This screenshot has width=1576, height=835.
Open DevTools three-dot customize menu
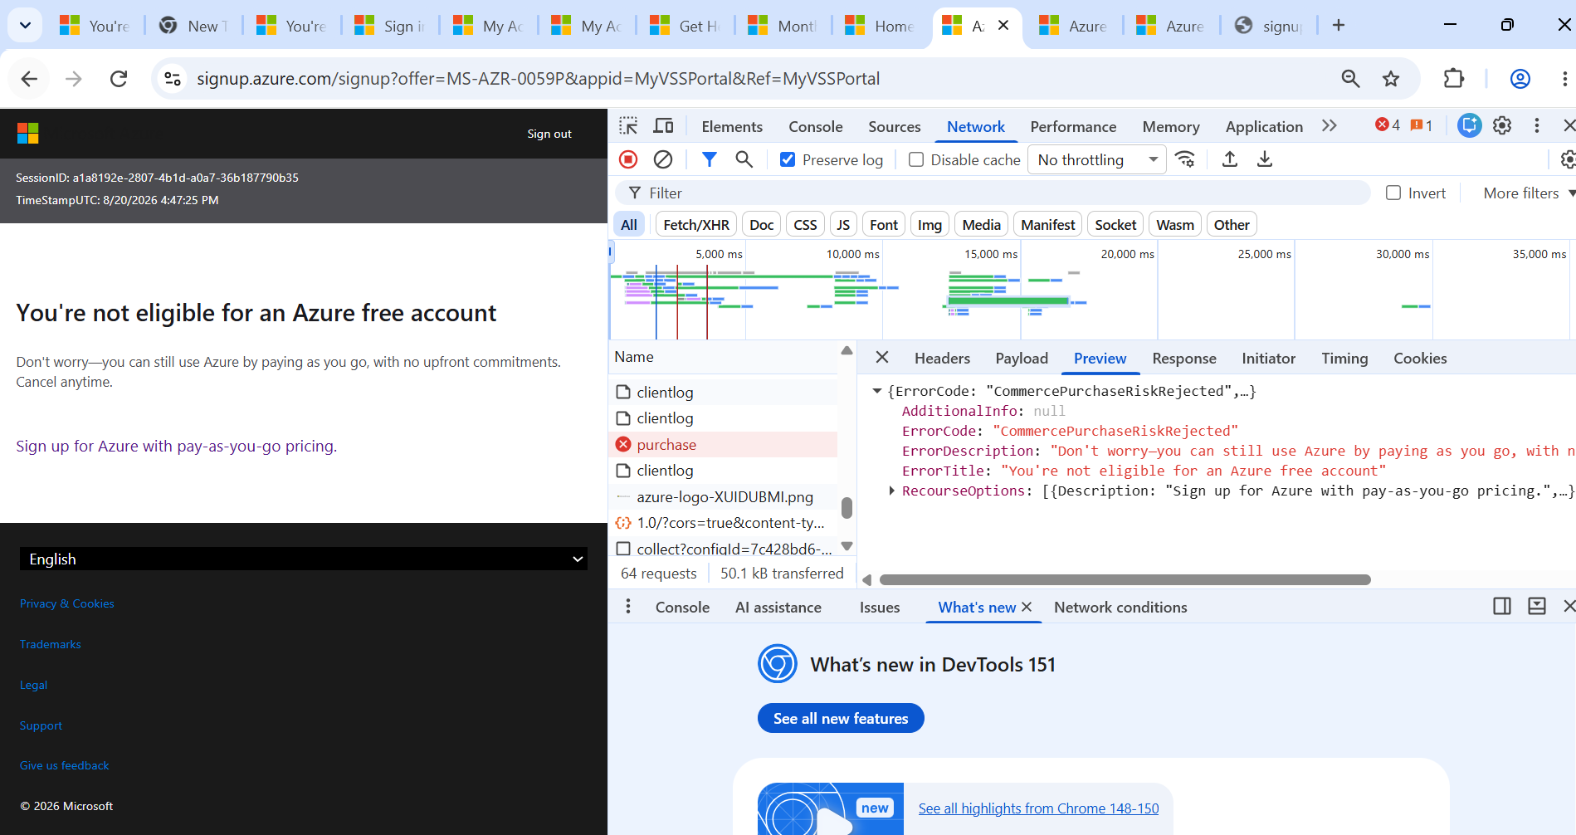(1537, 126)
